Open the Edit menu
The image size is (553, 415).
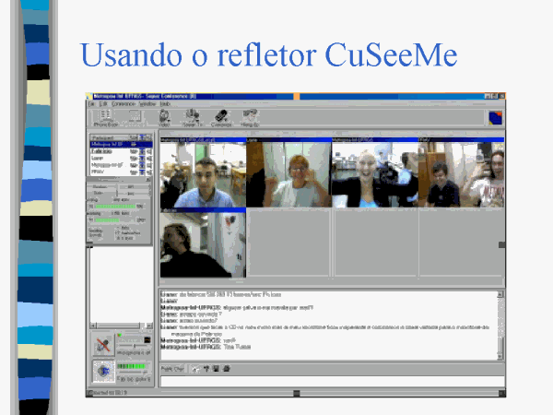click(103, 103)
